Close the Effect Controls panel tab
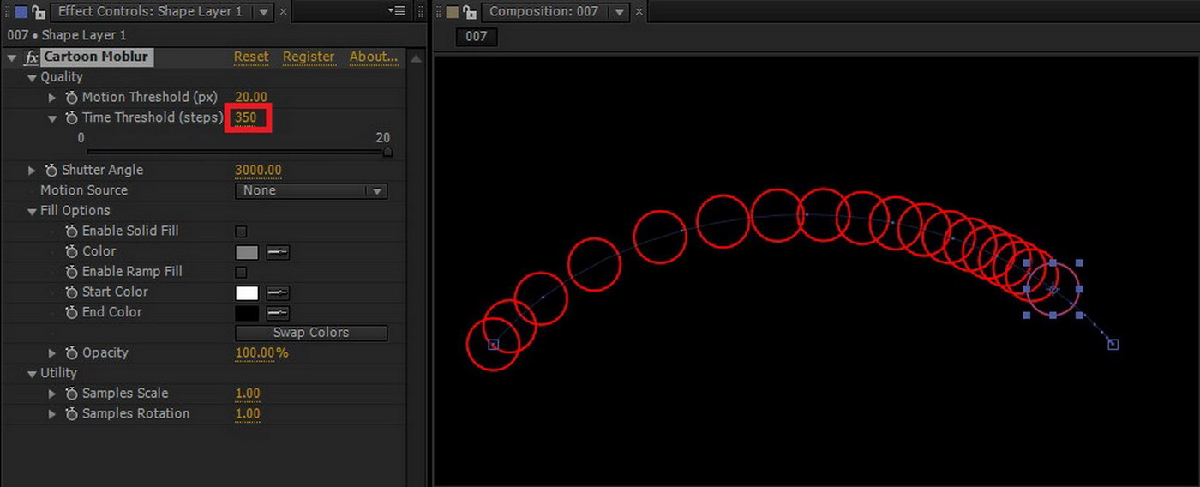Screen dimensions: 1200x487 (x=284, y=12)
